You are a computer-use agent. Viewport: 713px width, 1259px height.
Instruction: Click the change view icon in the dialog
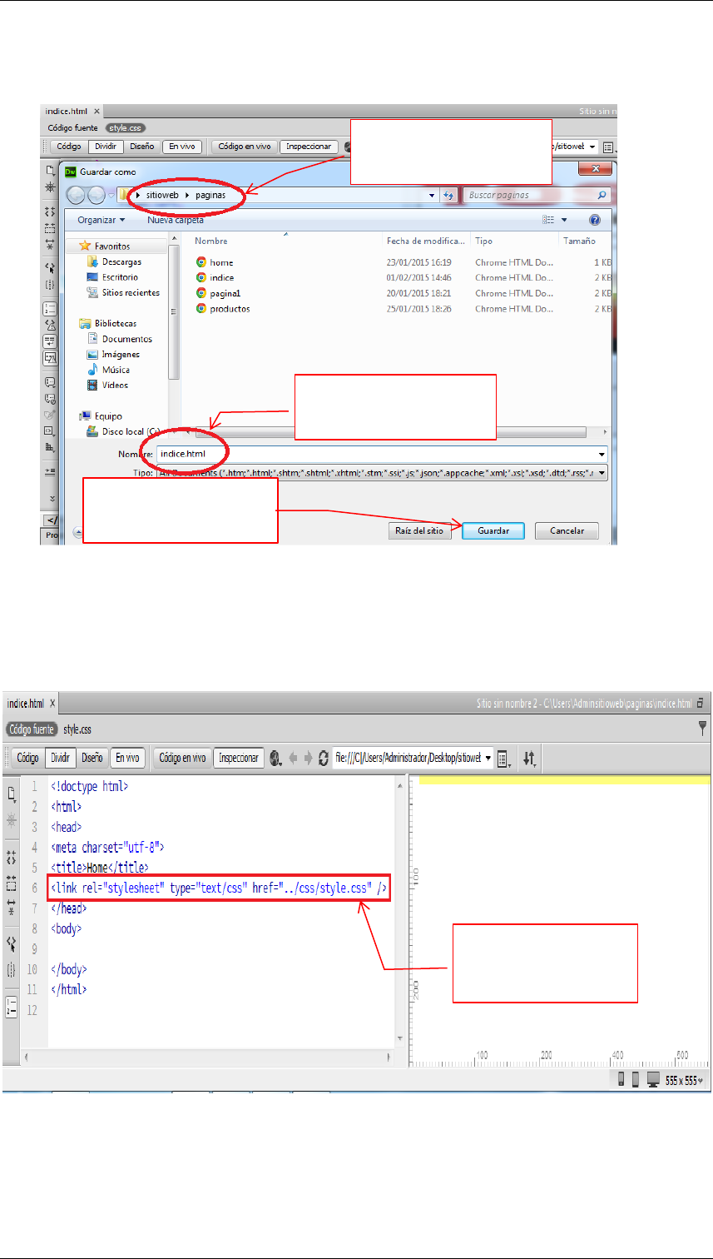548,220
